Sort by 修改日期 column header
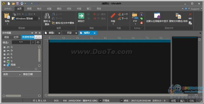The image size is (204, 104). 31,74
